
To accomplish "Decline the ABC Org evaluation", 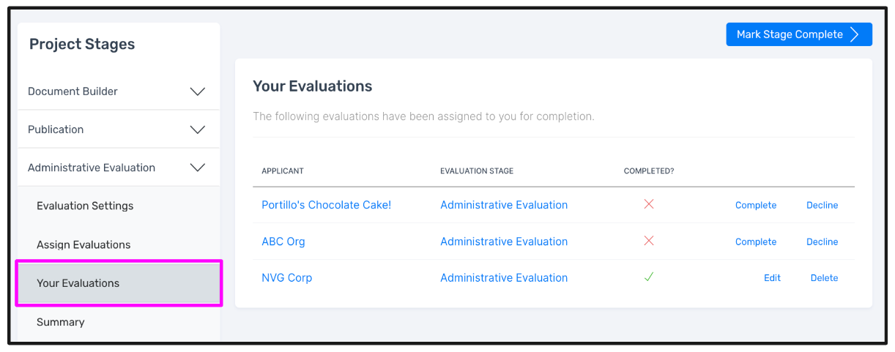I will click(822, 242).
